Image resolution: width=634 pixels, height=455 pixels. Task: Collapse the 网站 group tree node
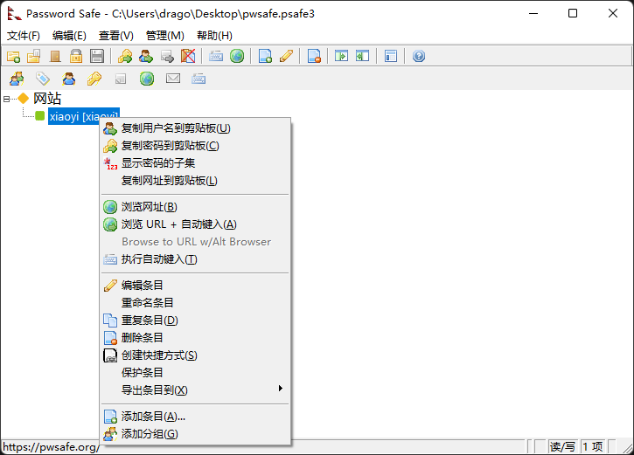point(6,99)
